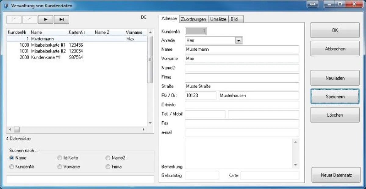Open the Umsätze tab
The width and height of the screenshot is (366, 189).
[218, 19]
